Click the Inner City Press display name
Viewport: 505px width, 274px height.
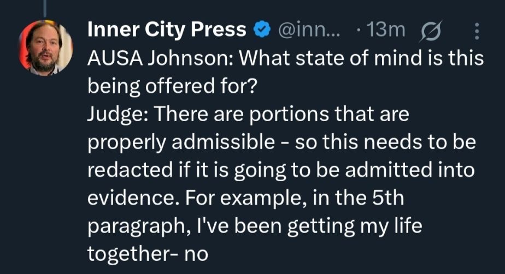tap(166, 29)
